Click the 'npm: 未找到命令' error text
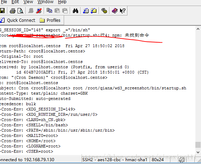The height and width of the screenshot is (164, 201). 131,35
